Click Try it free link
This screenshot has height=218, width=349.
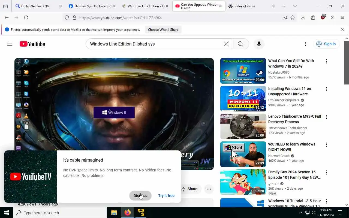click(166, 196)
